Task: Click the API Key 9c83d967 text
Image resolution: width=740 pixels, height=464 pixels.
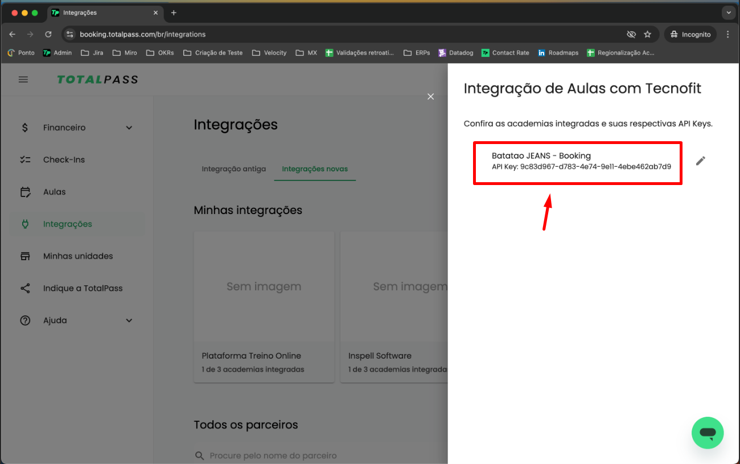Action: click(581, 167)
